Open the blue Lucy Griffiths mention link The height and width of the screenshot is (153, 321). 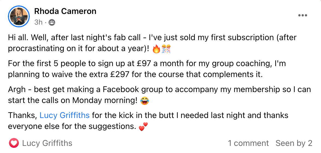coord(64,115)
